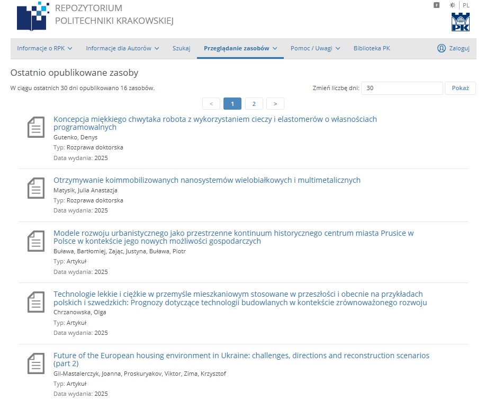Click Typ: Rozprawa doktorska under Gutenko

[x=88, y=147]
